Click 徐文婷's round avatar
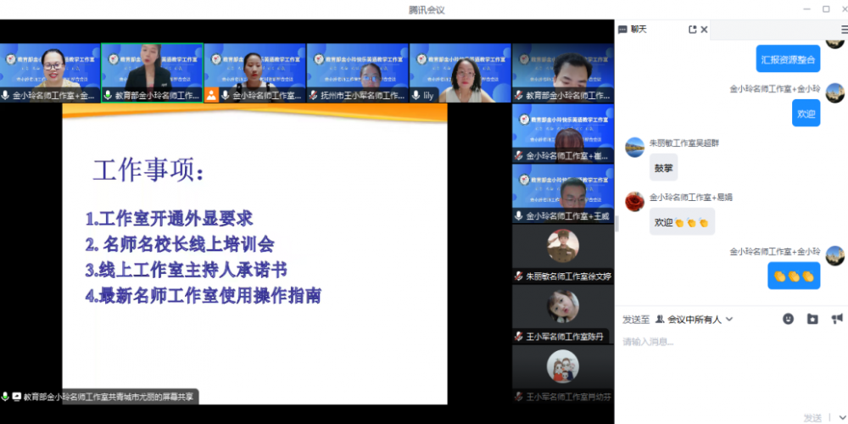 click(563, 246)
